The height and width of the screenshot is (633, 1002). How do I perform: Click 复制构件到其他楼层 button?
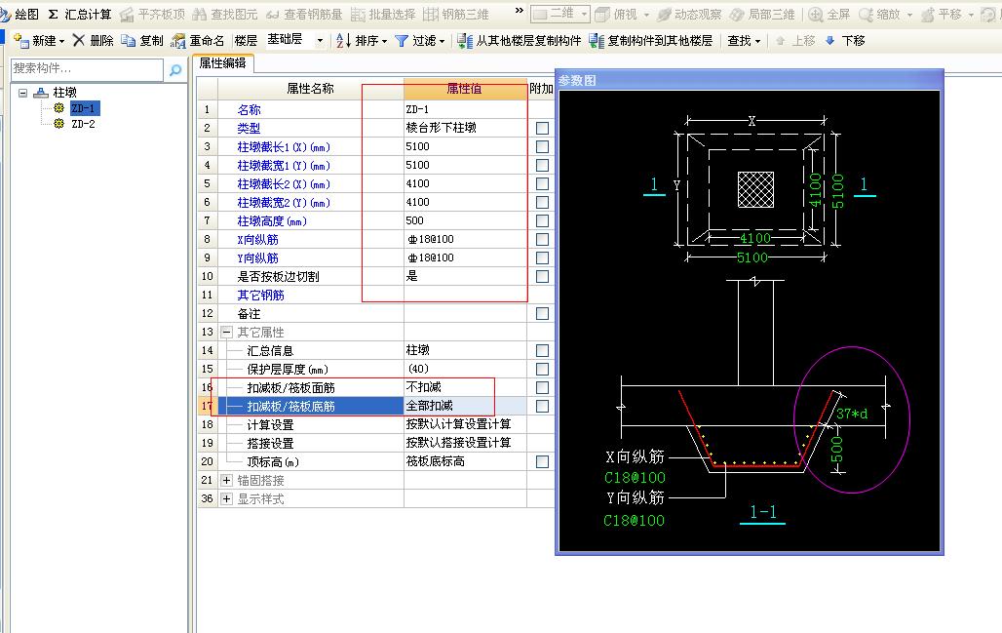pyautogui.click(x=651, y=41)
